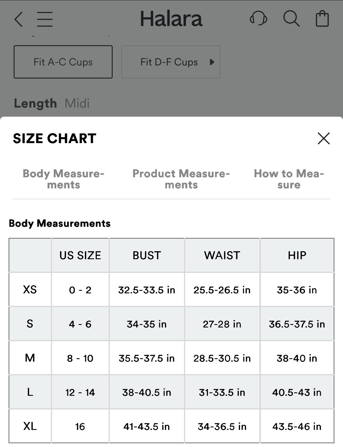
Task: Open the How to Measure tab
Action: pos(289,179)
